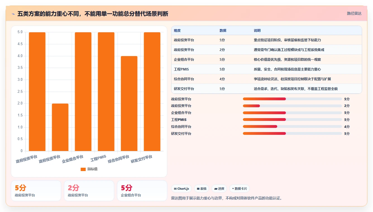The width and height of the screenshot is (373, 212).
Task: Click the 5分 企业组合平台 data card
Action: pos(142,191)
